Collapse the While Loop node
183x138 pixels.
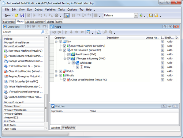[x=69, y=63]
